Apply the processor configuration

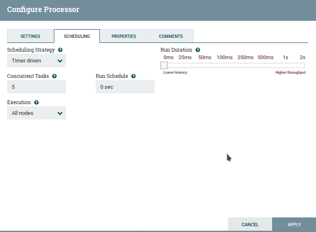point(294,224)
